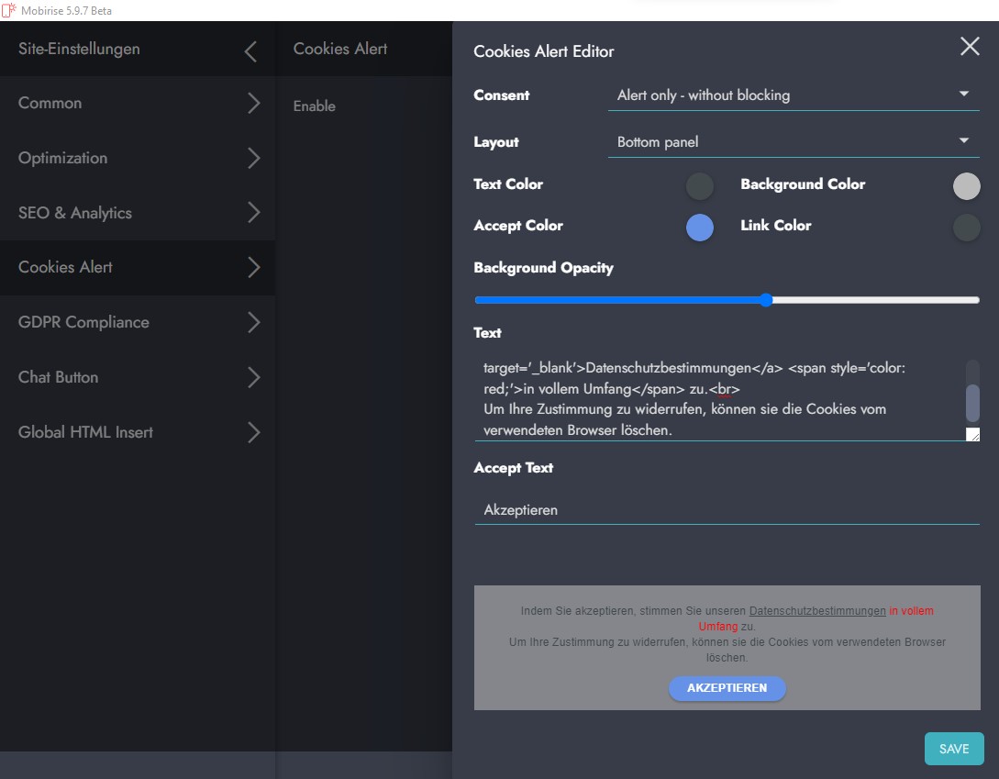Pick the Background Color swatch
This screenshot has width=999, height=779.
click(966, 186)
